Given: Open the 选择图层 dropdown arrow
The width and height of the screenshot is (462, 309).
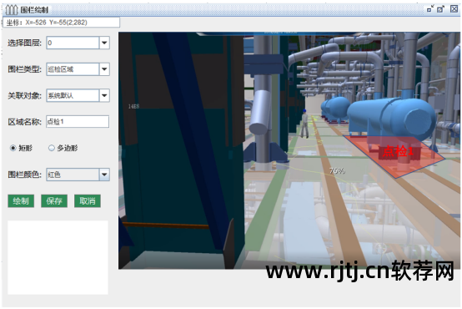Looking at the screenshot, I should click(x=104, y=43).
